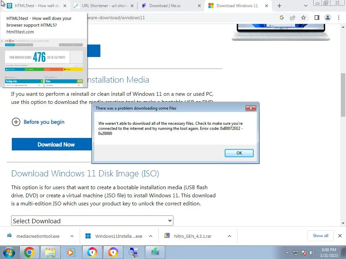Open mediacreationtool.exe download item
The image size is (346, 259).
pos(38,236)
